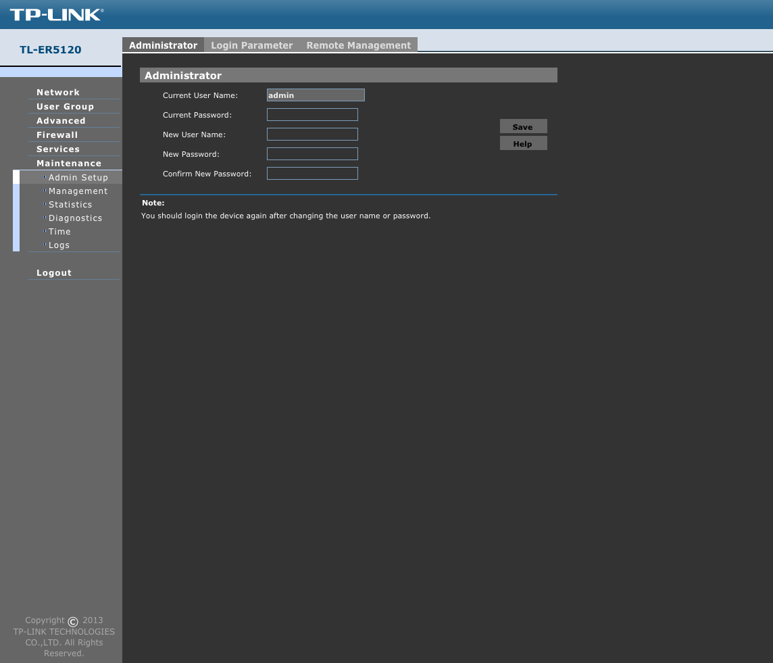Expand the Advanced menu

click(x=61, y=121)
